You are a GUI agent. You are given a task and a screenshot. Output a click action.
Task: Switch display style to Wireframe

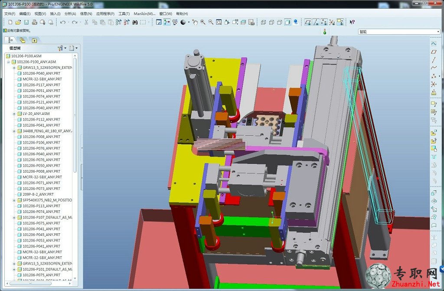coord(263,22)
